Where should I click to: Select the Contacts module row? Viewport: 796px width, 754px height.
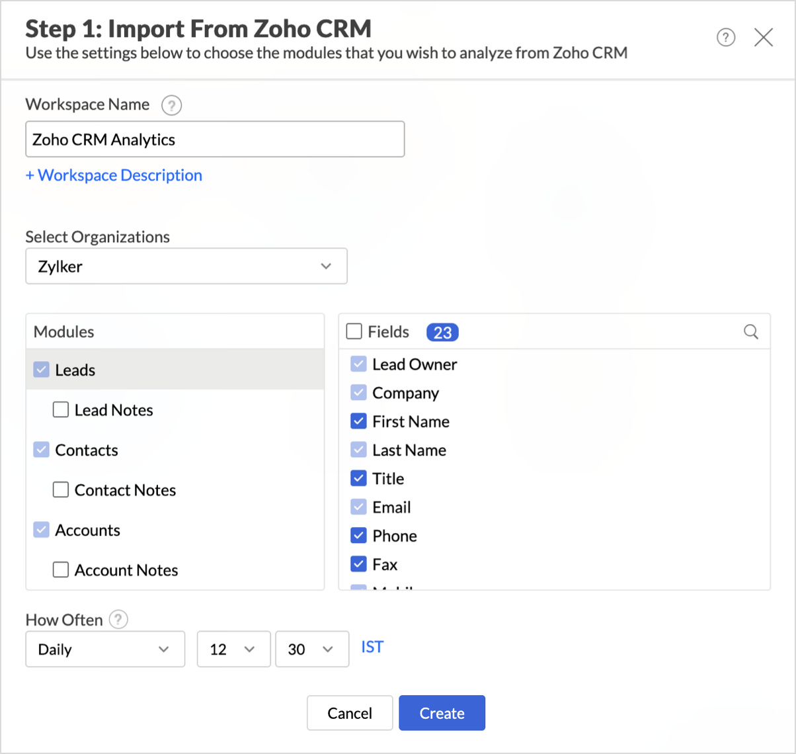tap(87, 450)
